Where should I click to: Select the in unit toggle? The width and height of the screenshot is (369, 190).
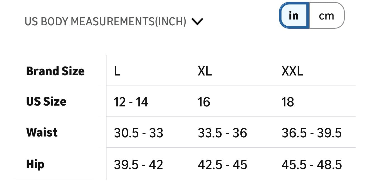pyautogui.click(x=294, y=16)
